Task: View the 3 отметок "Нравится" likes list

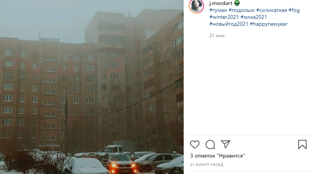Action: pyautogui.click(x=218, y=156)
